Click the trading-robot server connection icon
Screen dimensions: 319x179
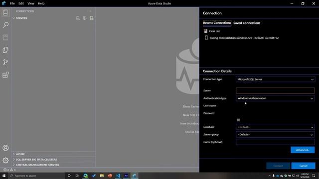pos(206,38)
